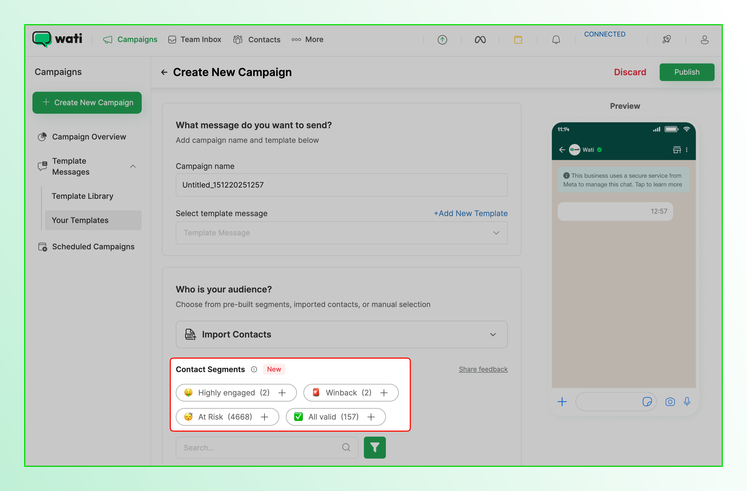This screenshot has height=491, width=747.
Task: Go to Contacts
Action: pos(257,40)
